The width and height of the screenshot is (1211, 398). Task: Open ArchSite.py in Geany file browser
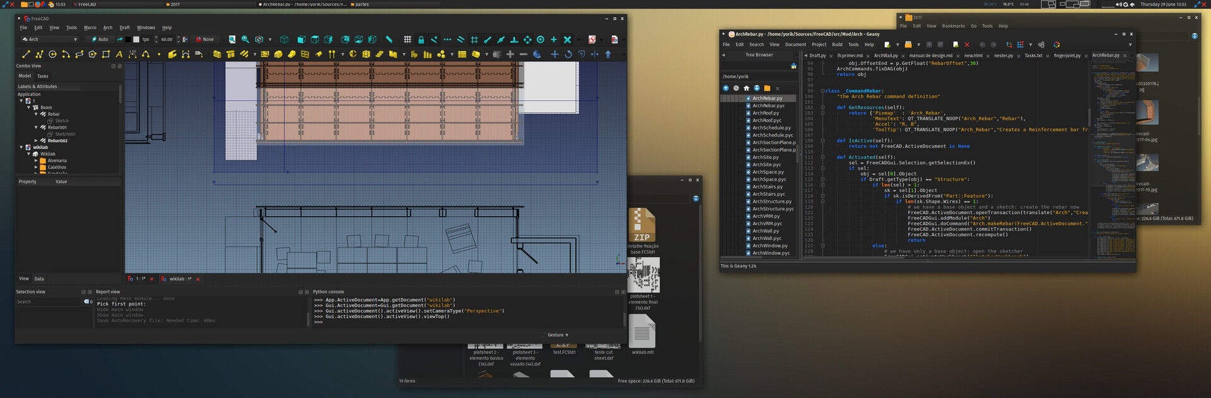click(x=765, y=157)
